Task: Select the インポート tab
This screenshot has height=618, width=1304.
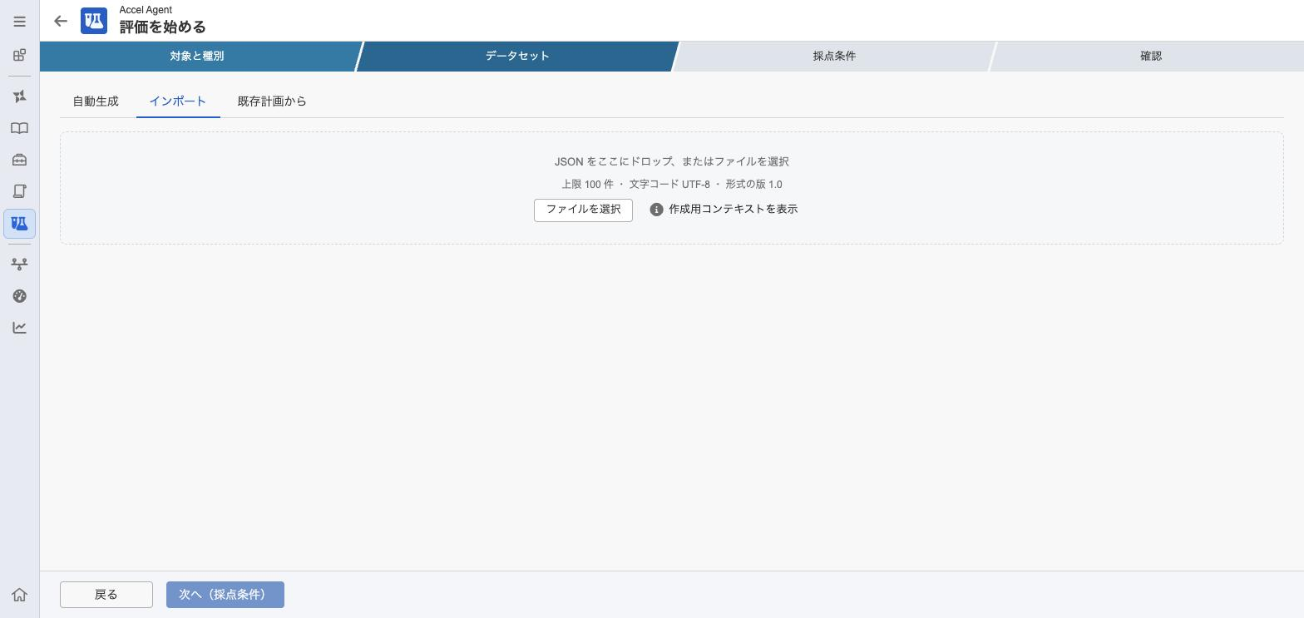Action: [x=178, y=101]
